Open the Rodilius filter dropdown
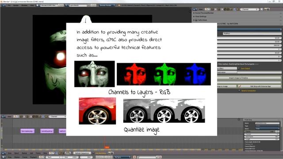This screenshot has width=283, height=159. click(x=252, y=34)
